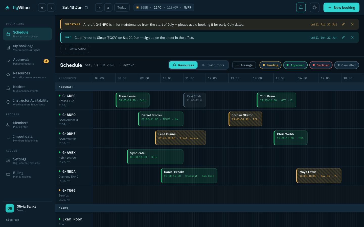Open Chris Webb 15:00 booking

point(290,138)
